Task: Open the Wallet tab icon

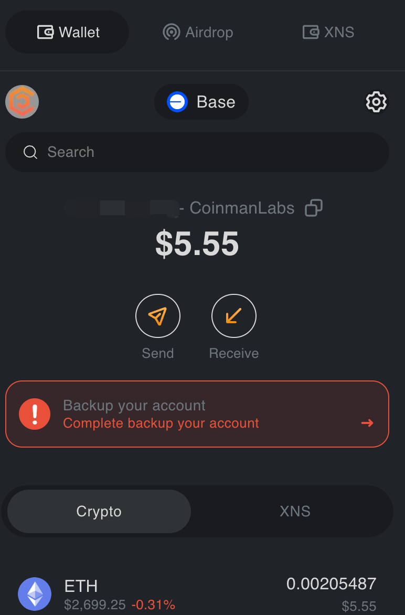Action: coord(47,32)
